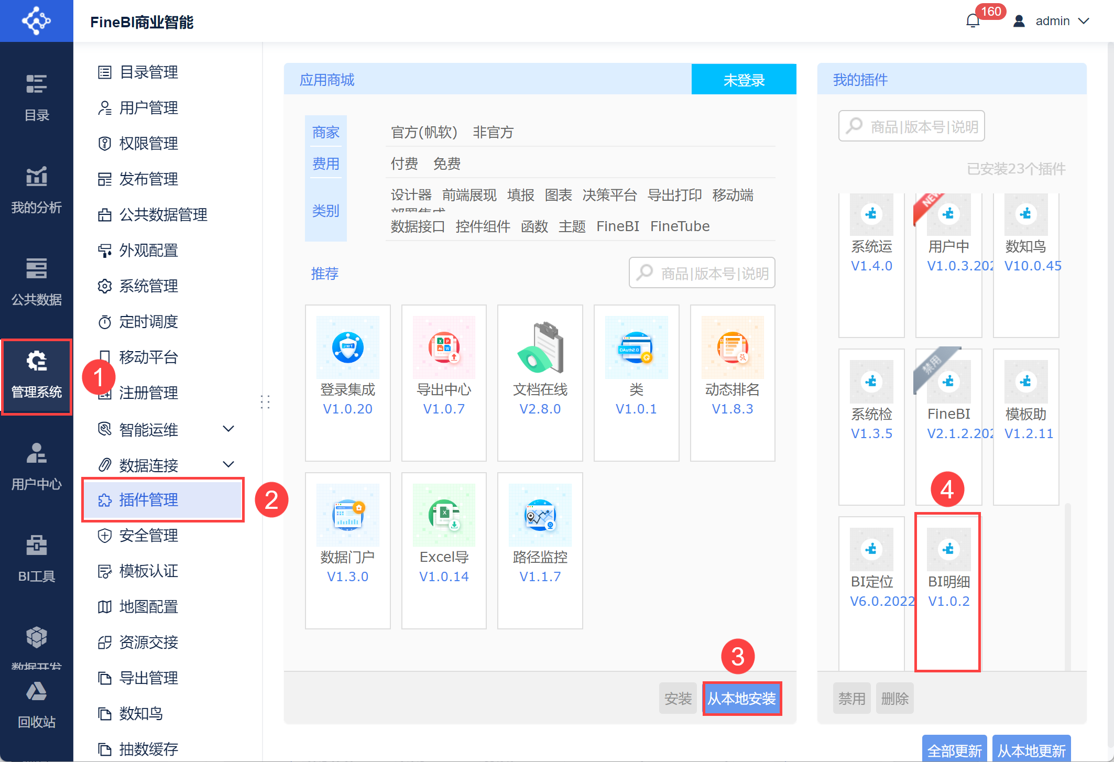
Task: Select the 路径监控 plugin icon
Action: (540, 515)
